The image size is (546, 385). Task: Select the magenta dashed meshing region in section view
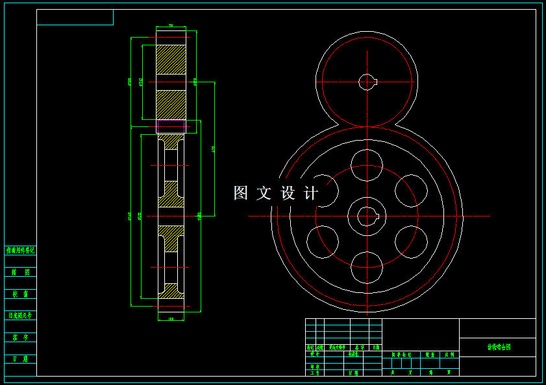[171, 126]
